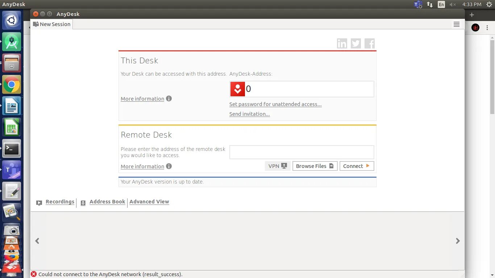Open AnyDesk Facebook page icon
The image size is (495, 278).
370,43
